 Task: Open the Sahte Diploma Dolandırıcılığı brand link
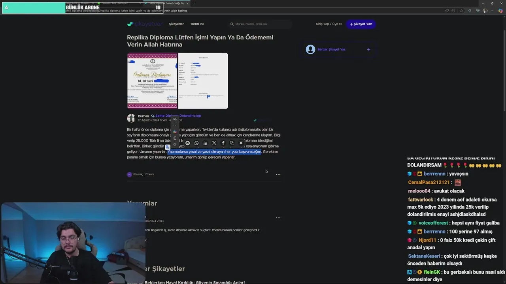click(x=178, y=116)
